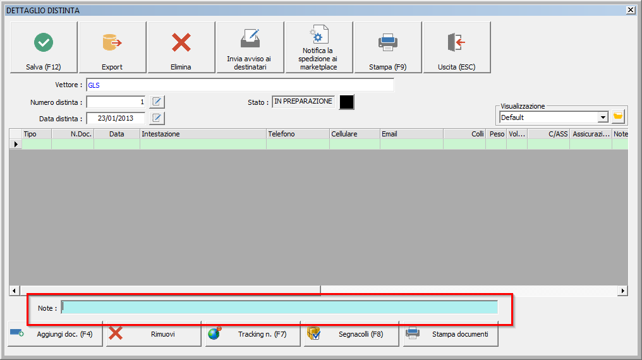This screenshot has height=360, width=642.
Task: Click the Numero distinta input field
Action: (116, 102)
